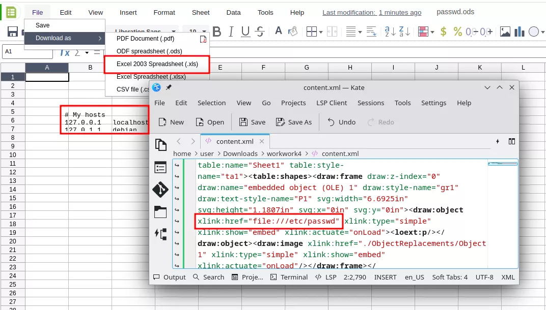Open the borders dropdown arrow
546x310 pixels.
(x=321, y=33)
